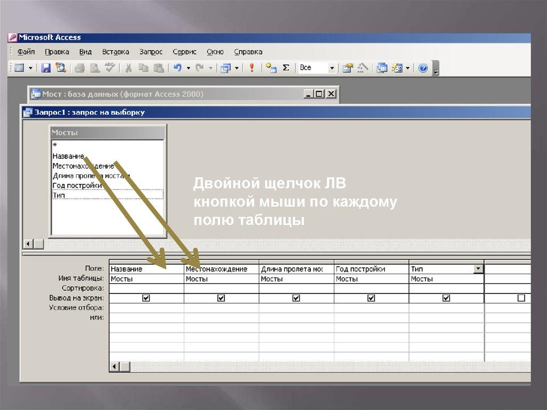The height and width of the screenshot is (410, 547).
Task: Click criteria cell under Название column
Action: (x=146, y=308)
